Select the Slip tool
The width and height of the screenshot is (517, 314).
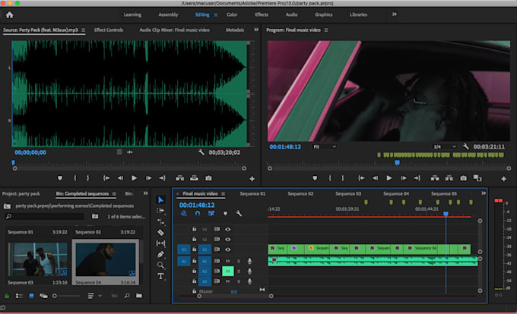point(160,243)
